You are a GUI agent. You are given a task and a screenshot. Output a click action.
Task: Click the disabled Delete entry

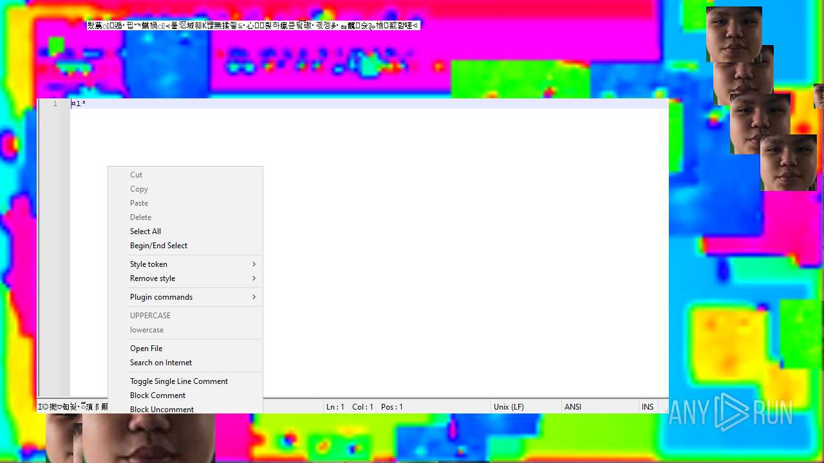tap(185, 217)
